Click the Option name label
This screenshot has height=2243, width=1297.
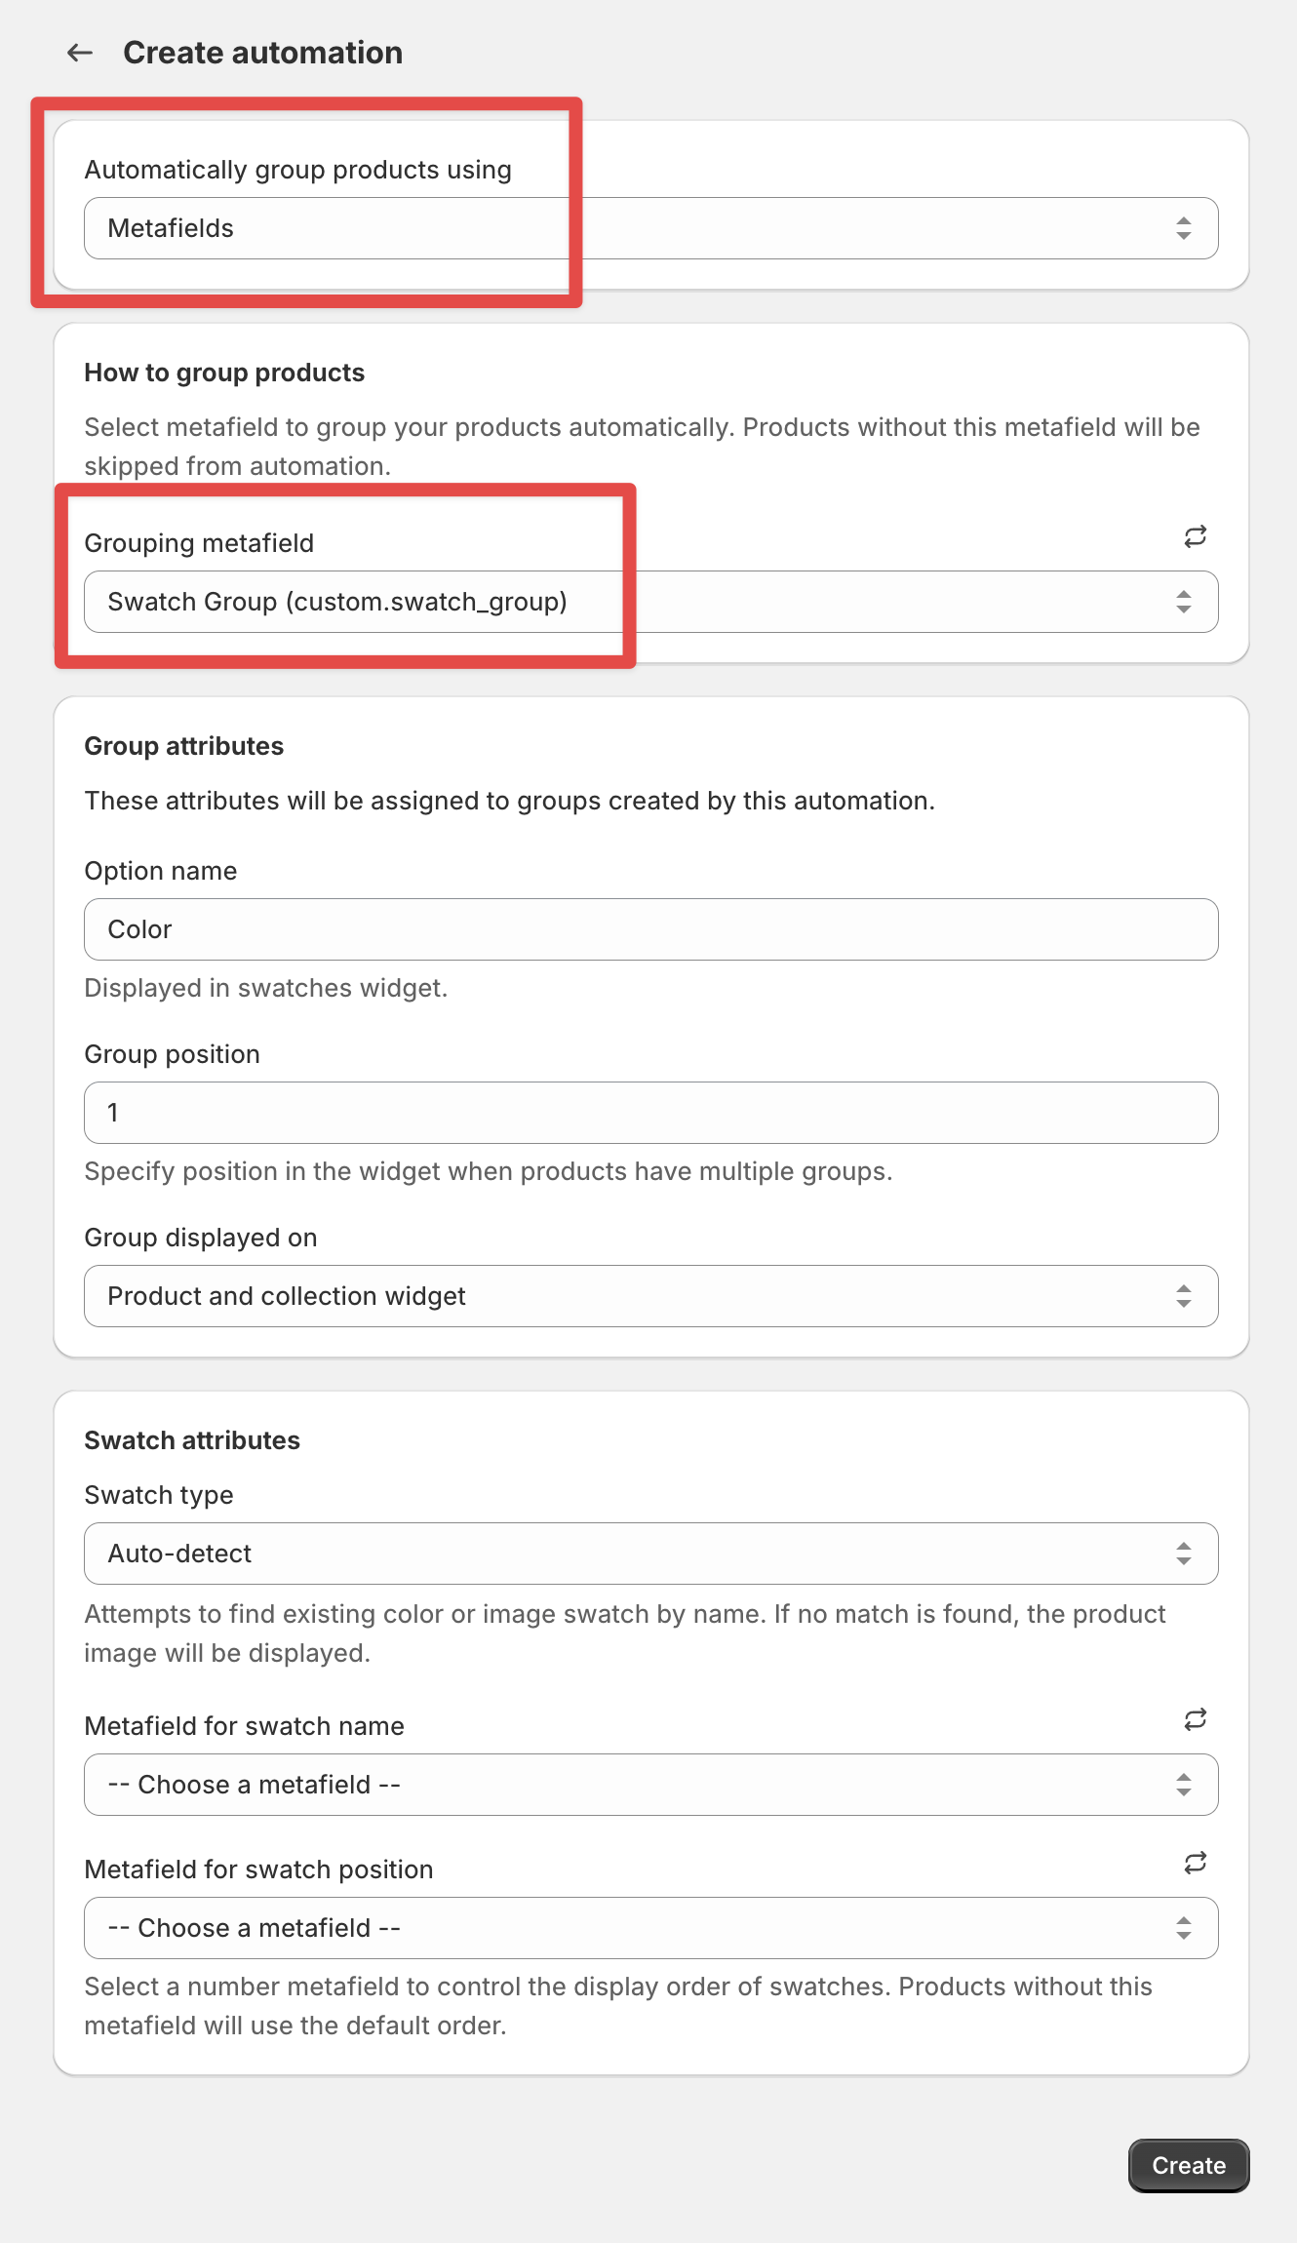[x=161, y=871]
